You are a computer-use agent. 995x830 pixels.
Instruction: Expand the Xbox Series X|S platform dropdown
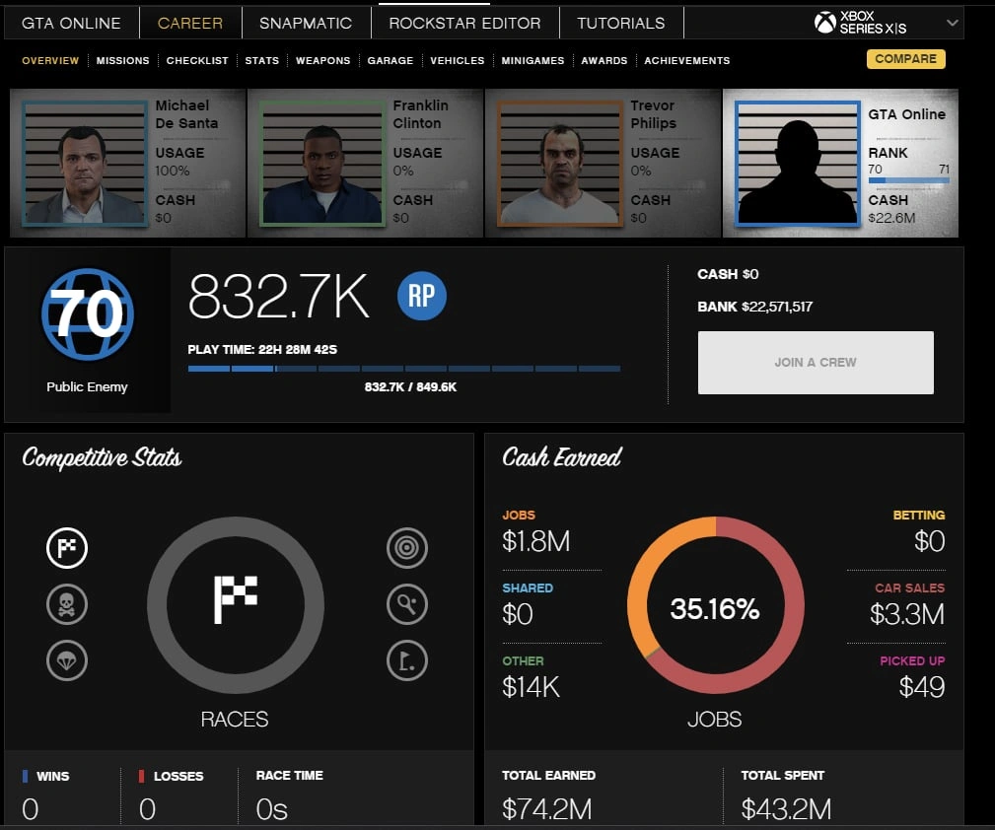[x=952, y=23]
